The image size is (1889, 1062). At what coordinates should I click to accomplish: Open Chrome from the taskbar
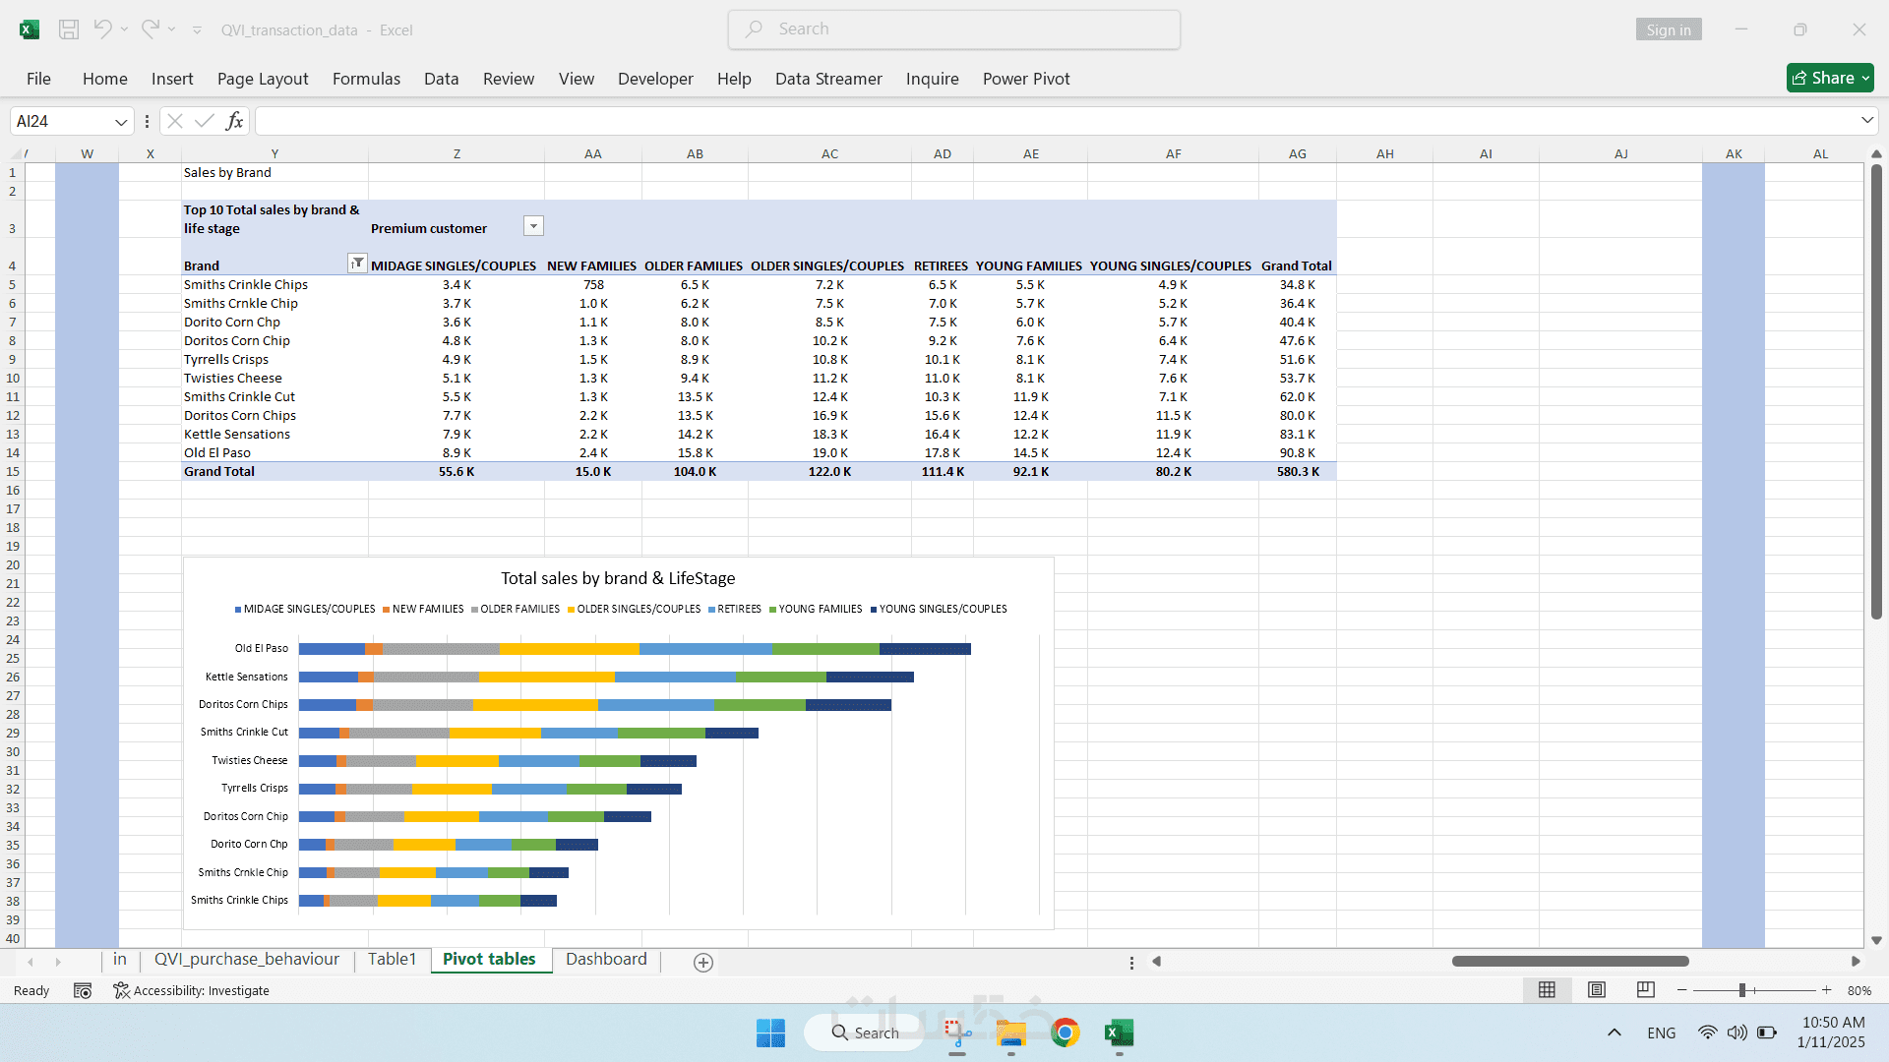click(x=1065, y=1032)
